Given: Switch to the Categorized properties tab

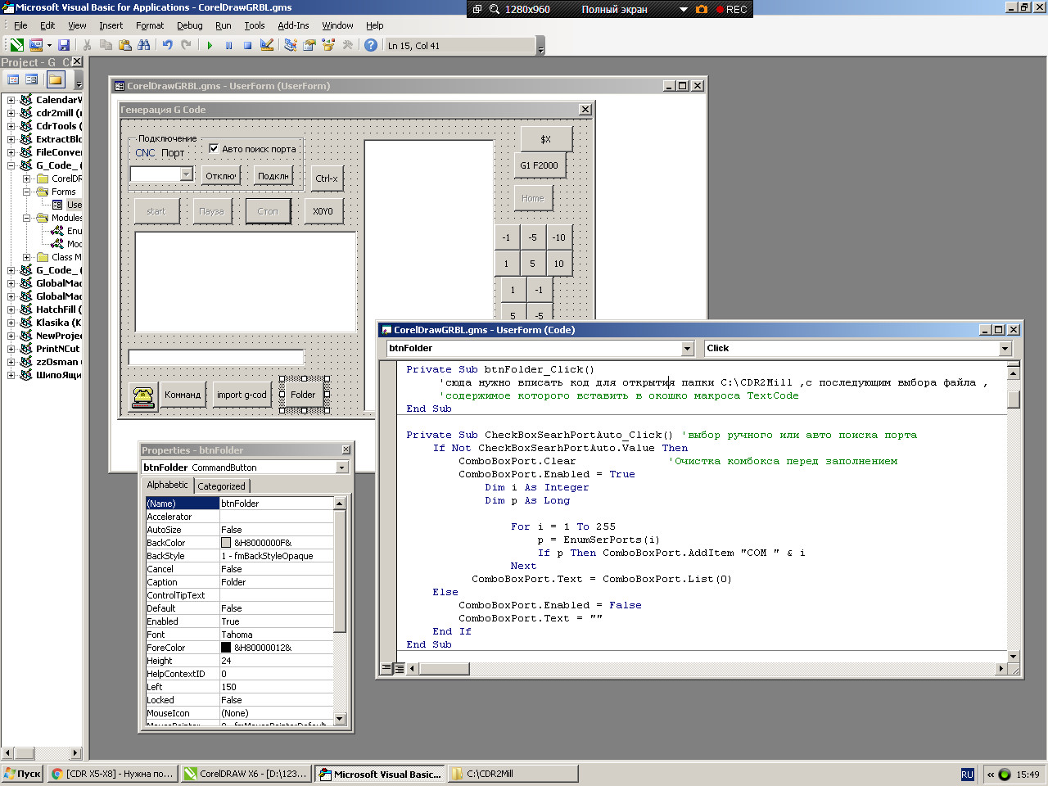Looking at the screenshot, I should click(x=221, y=486).
